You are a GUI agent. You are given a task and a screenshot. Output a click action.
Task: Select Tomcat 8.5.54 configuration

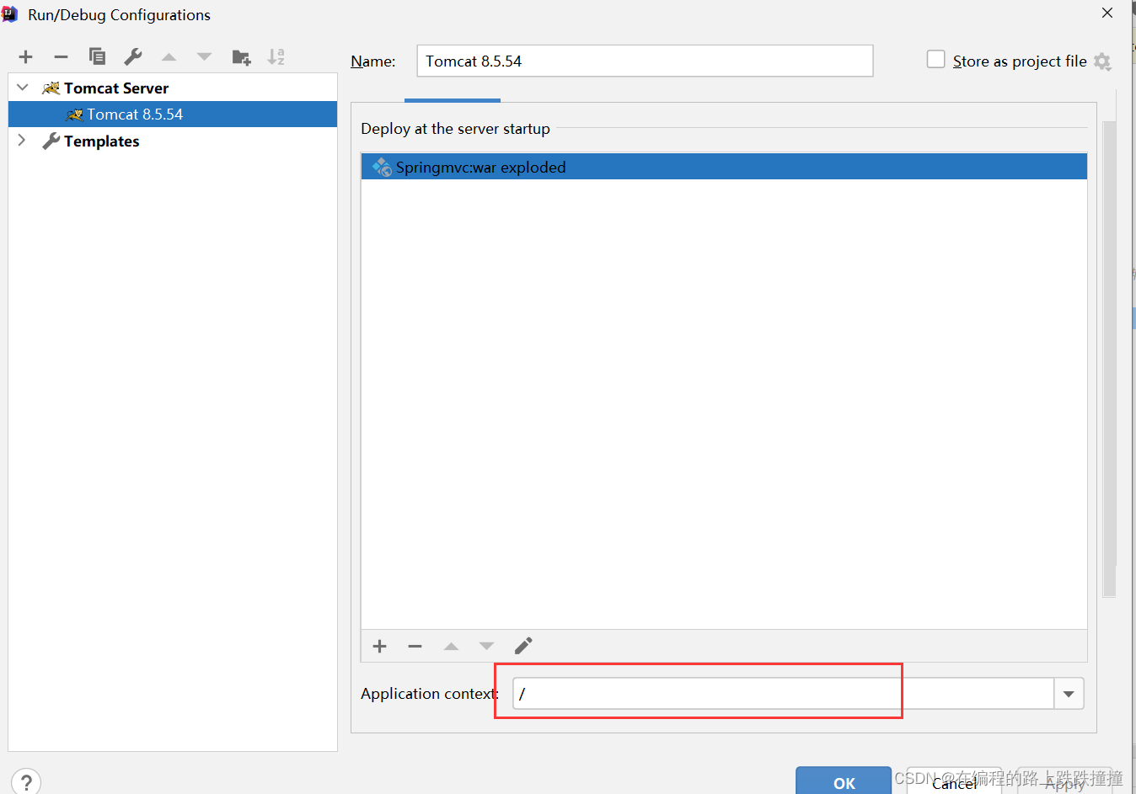173,115
